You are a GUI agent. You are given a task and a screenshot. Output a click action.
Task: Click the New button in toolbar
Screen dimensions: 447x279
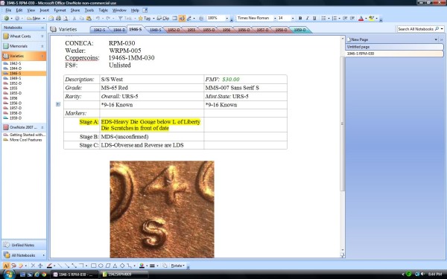pyautogui.click(x=34, y=18)
